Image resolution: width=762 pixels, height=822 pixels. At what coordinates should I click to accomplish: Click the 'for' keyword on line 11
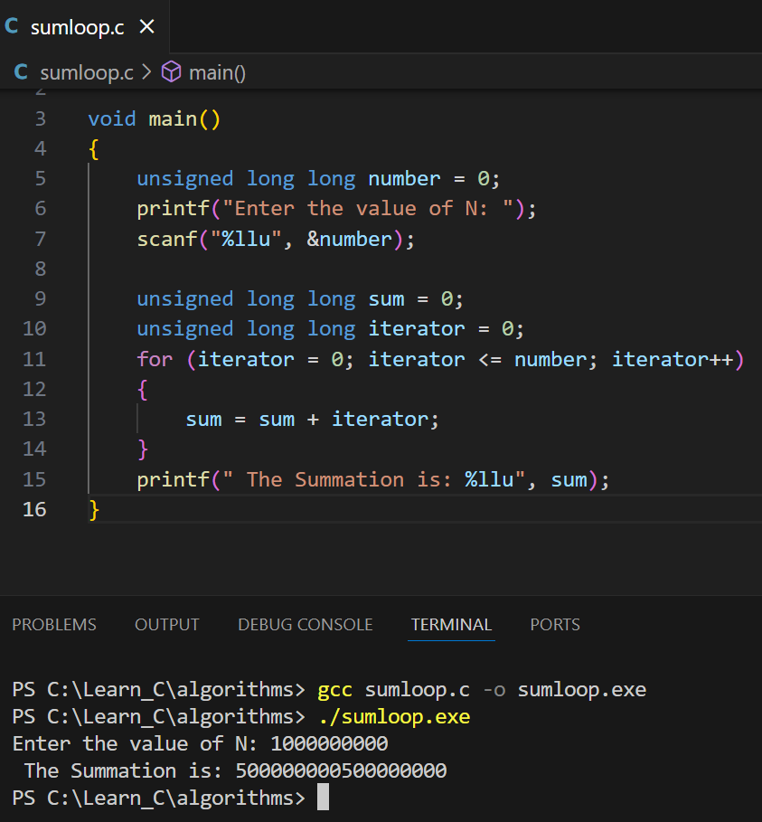click(x=155, y=359)
